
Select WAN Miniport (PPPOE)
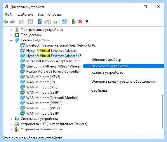44,103
